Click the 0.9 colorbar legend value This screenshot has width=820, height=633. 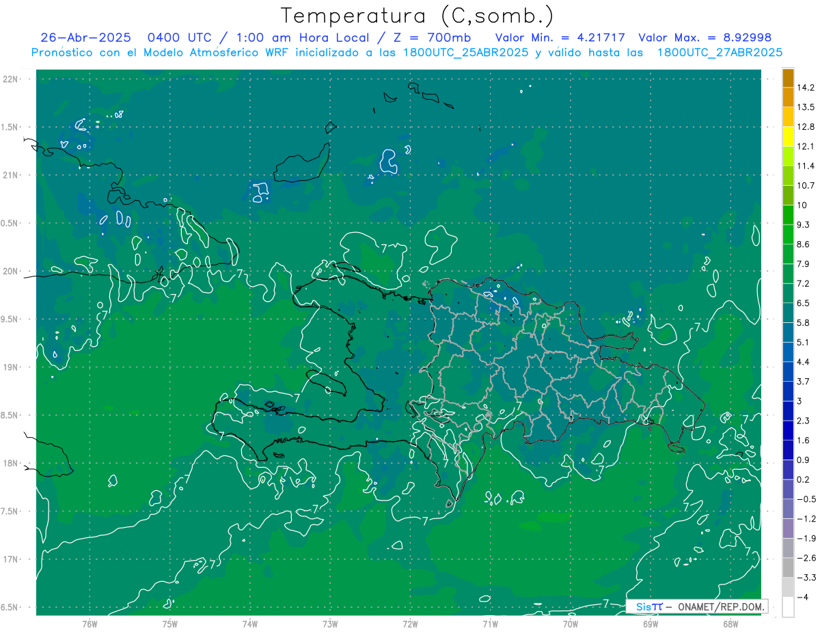pos(804,460)
